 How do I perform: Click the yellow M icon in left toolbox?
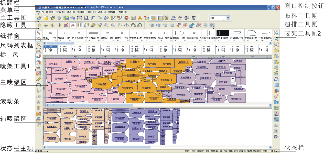tap(39, 113)
